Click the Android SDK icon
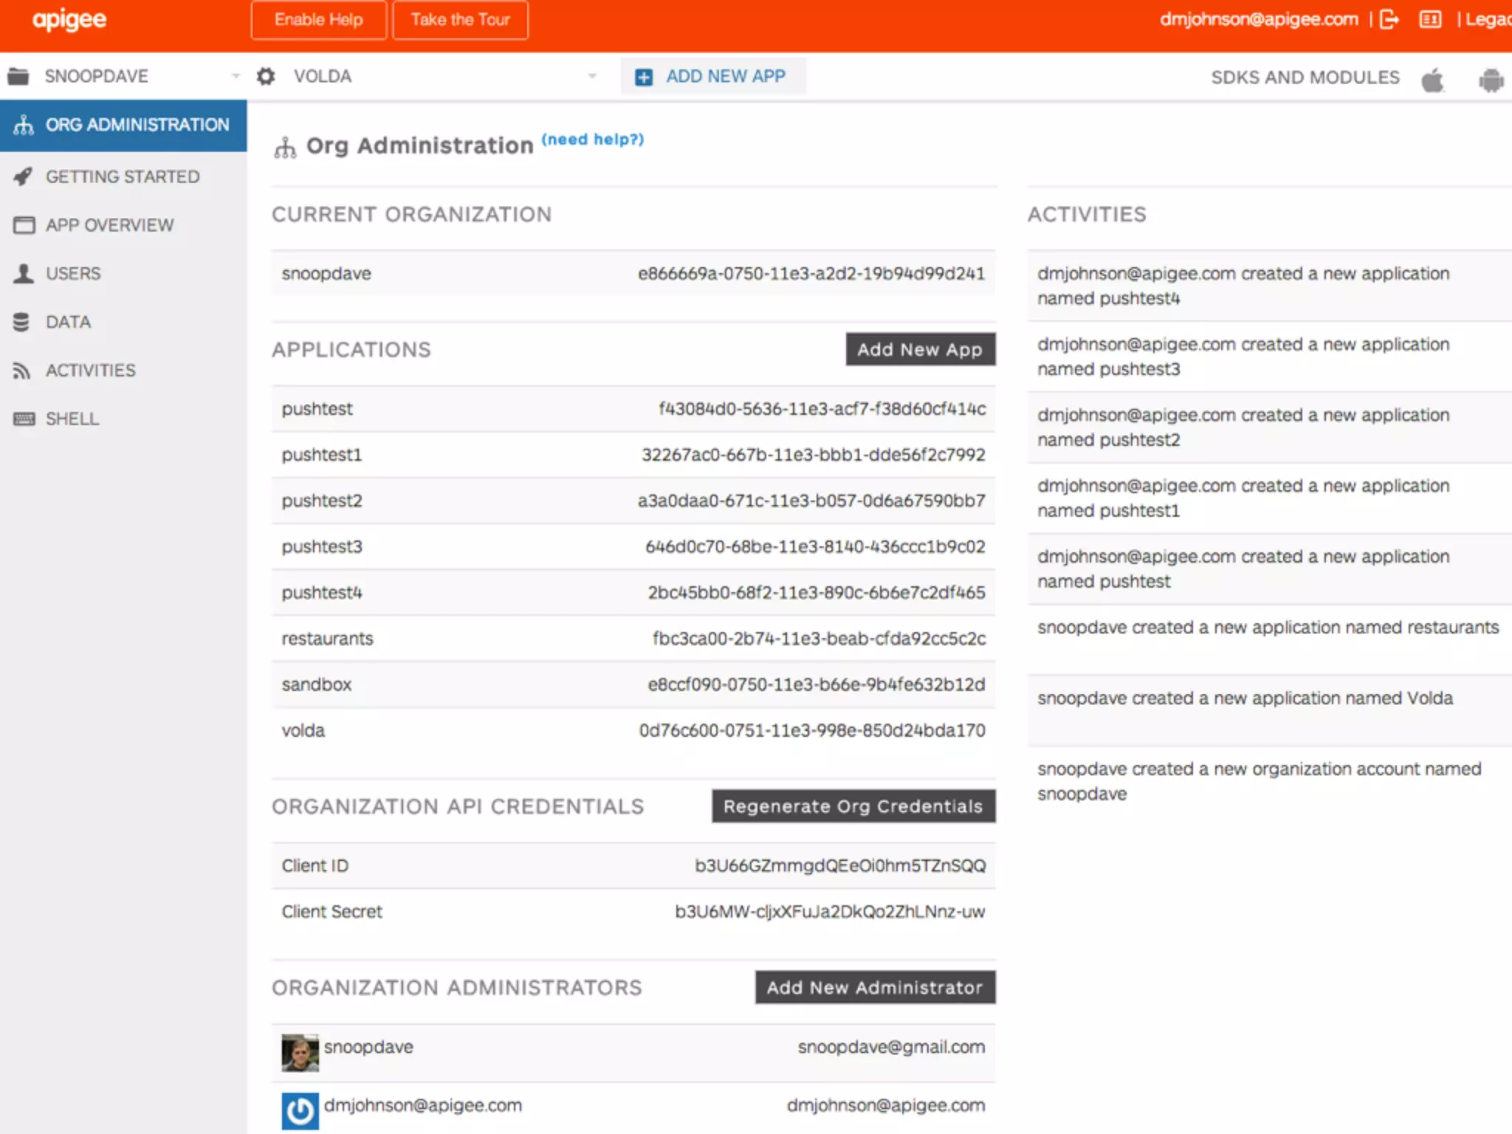 click(1491, 79)
